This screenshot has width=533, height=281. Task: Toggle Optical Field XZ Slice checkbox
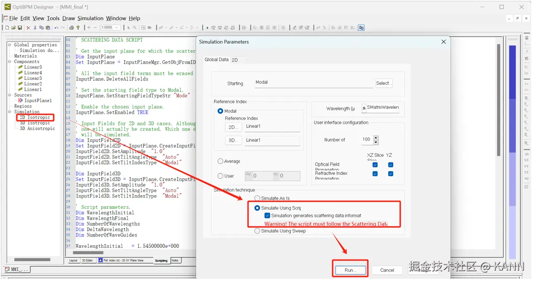click(x=375, y=165)
